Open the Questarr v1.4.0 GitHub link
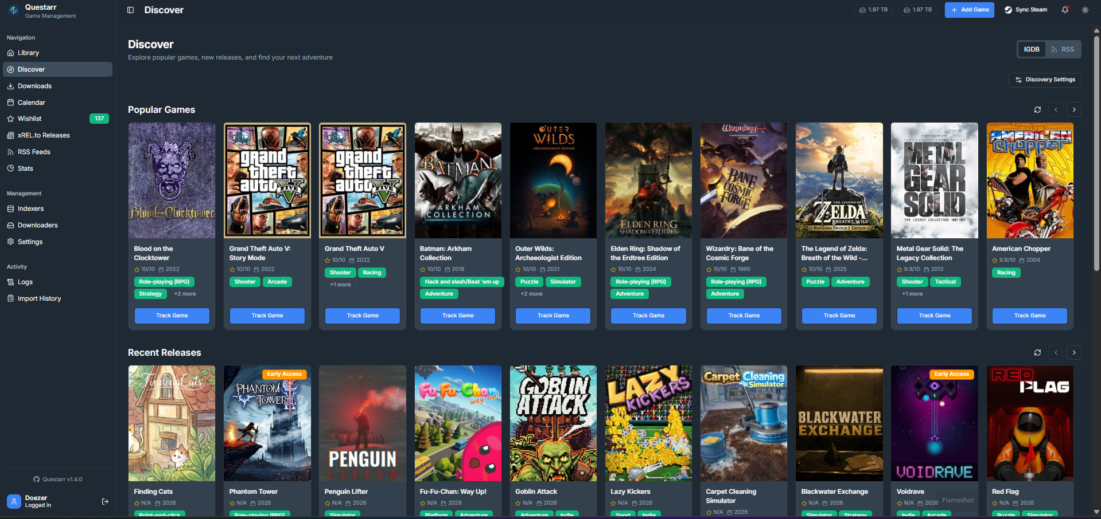The width and height of the screenshot is (1101, 519). pyautogui.click(x=58, y=479)
